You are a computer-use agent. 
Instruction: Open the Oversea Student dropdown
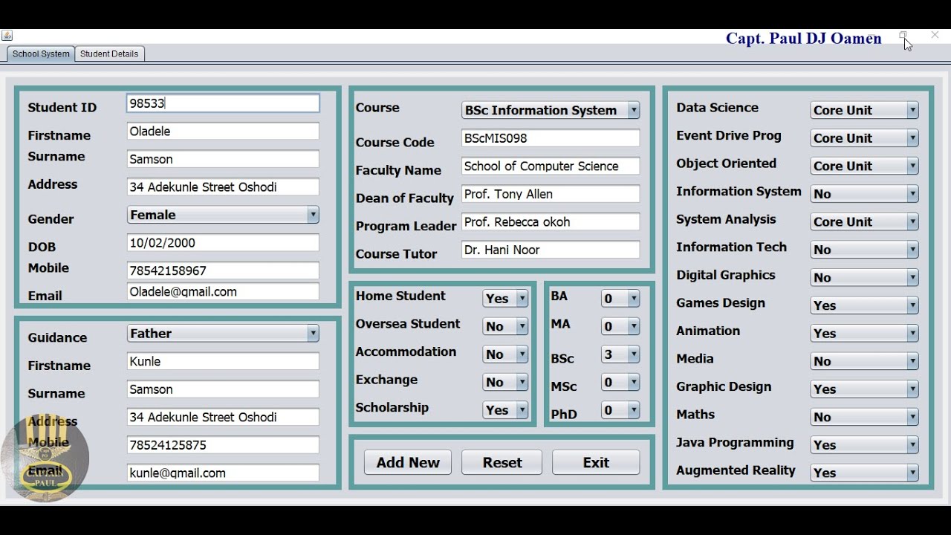(x=505, y=326)
